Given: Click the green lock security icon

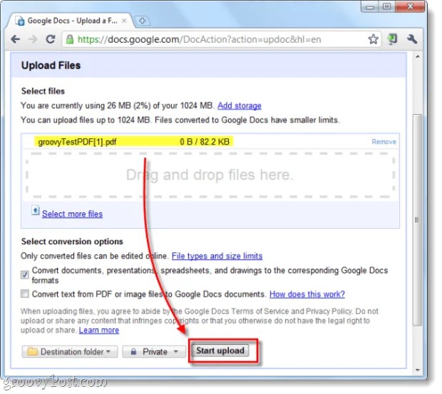Looking at the screenshot, I should [x=70, y=39].
